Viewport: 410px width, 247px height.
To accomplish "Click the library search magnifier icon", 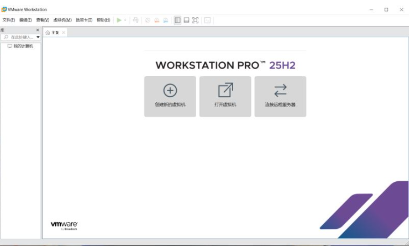I will coord(6,37).
